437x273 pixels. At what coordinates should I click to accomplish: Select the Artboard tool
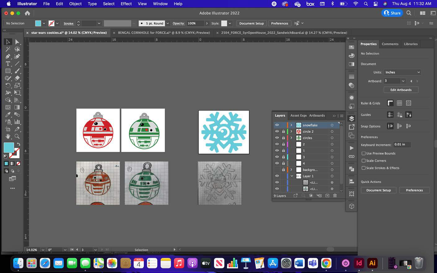click(8, 129)
